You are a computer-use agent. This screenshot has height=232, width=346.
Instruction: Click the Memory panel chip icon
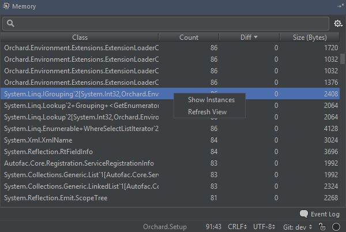click(6, 6)
